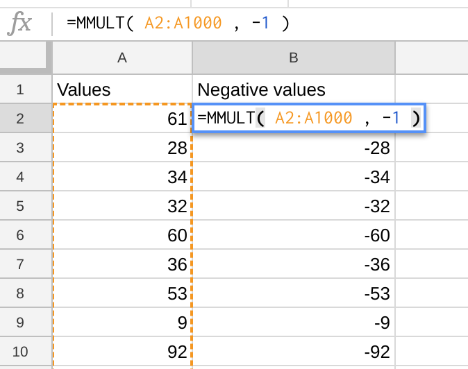Click cell A6 containing 60
The height and width of the screenshot is (369, 468).
[x=122, y=235]
